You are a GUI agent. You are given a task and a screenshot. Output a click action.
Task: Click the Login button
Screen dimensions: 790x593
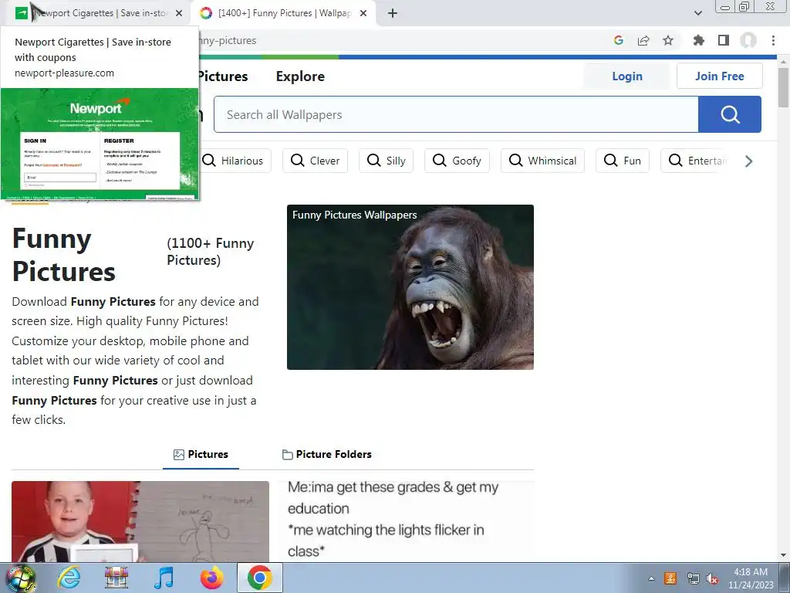coord(627,76)
